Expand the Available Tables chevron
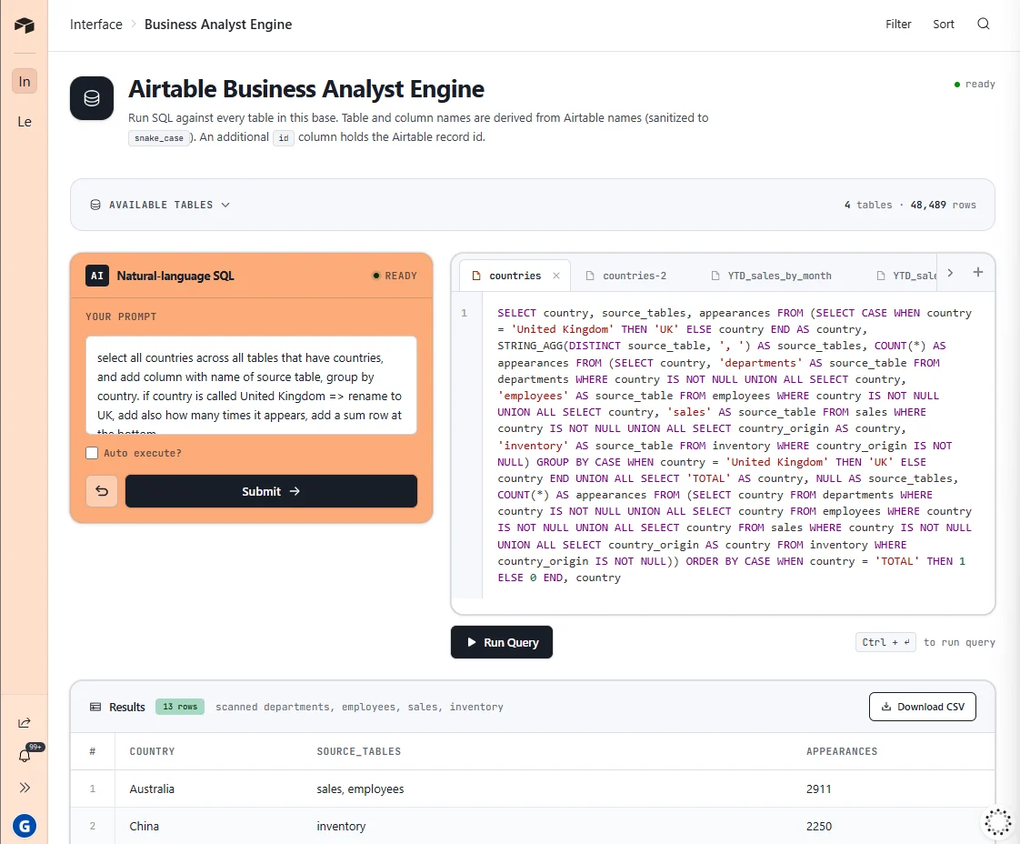Viewport: 1020px width, 844px height. 225,205
